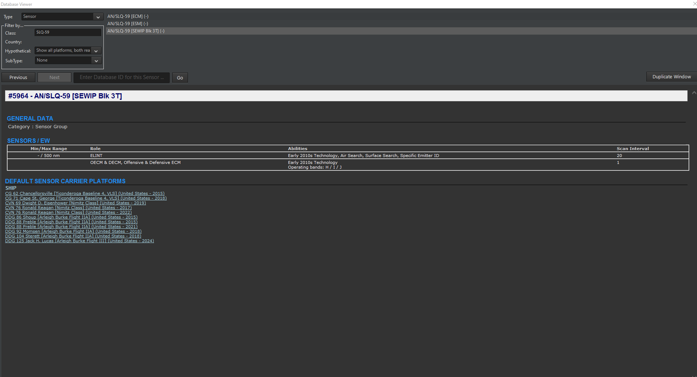Viewport: 697px width, 377px height.
Task: Click the empty Country filter field
Action: pos(68,42)
